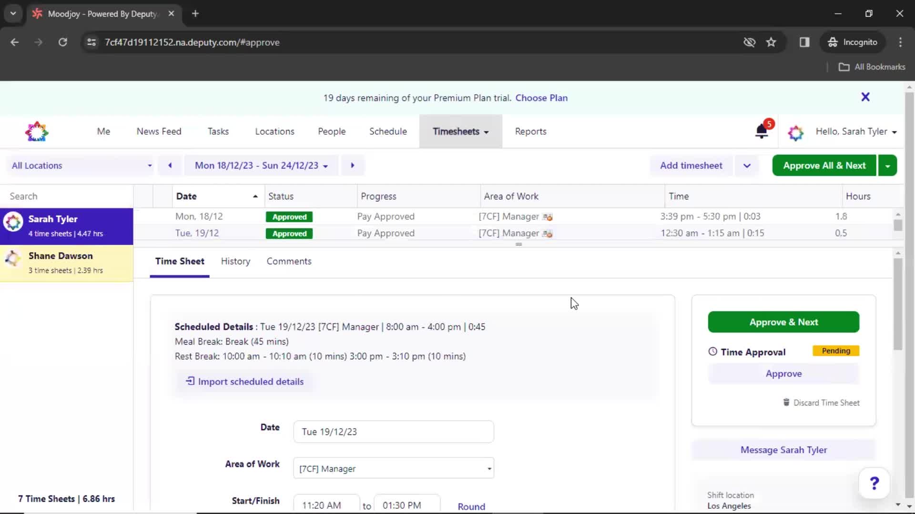Click Sarah Tyler's profile avatar
Viewport: 915px width, 514px height.
(x=13, y=222)
